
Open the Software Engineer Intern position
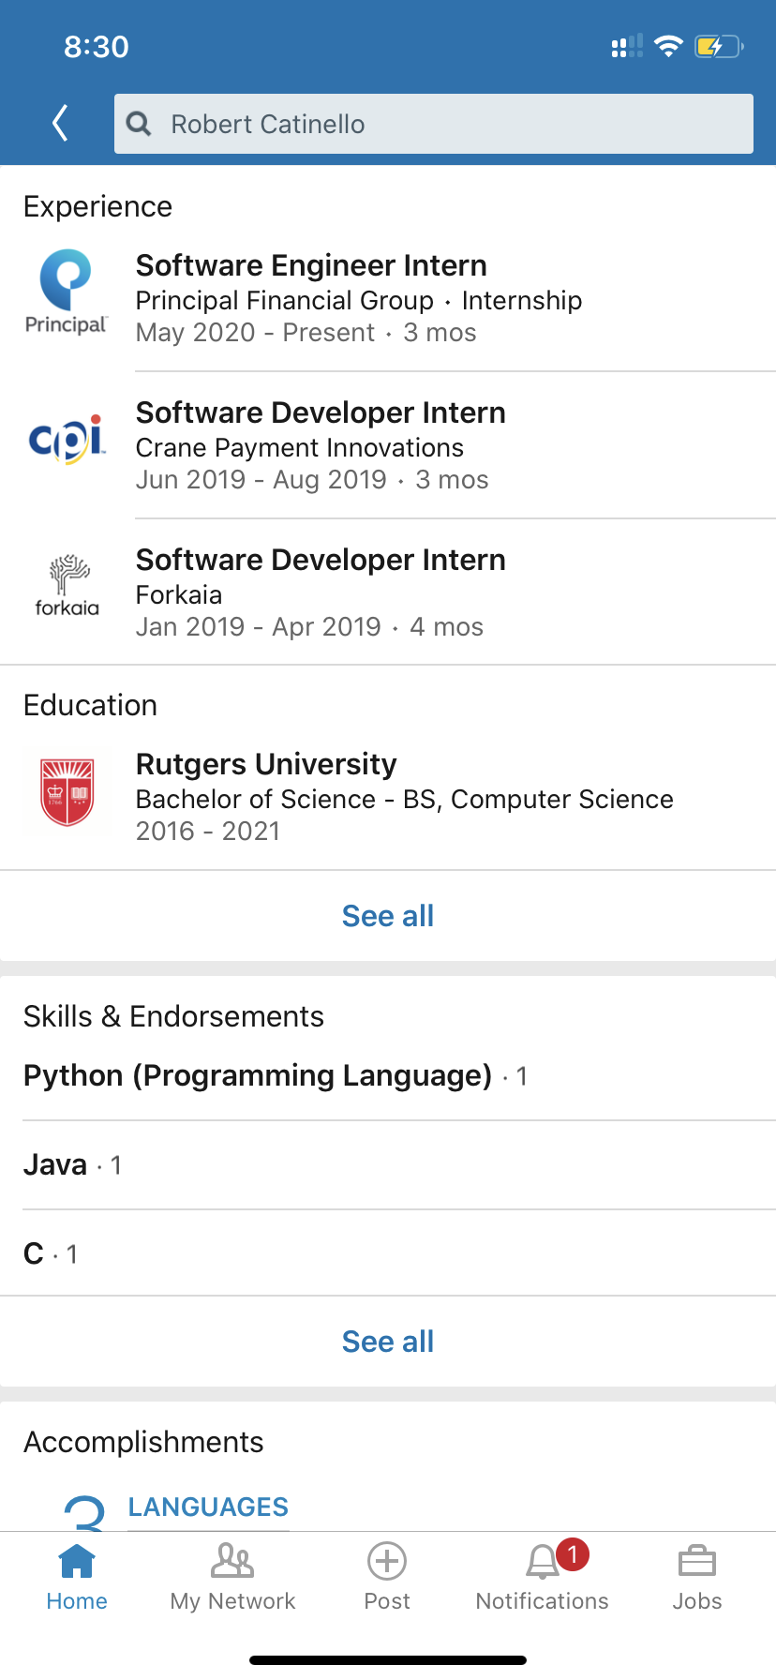click(311, 265)
